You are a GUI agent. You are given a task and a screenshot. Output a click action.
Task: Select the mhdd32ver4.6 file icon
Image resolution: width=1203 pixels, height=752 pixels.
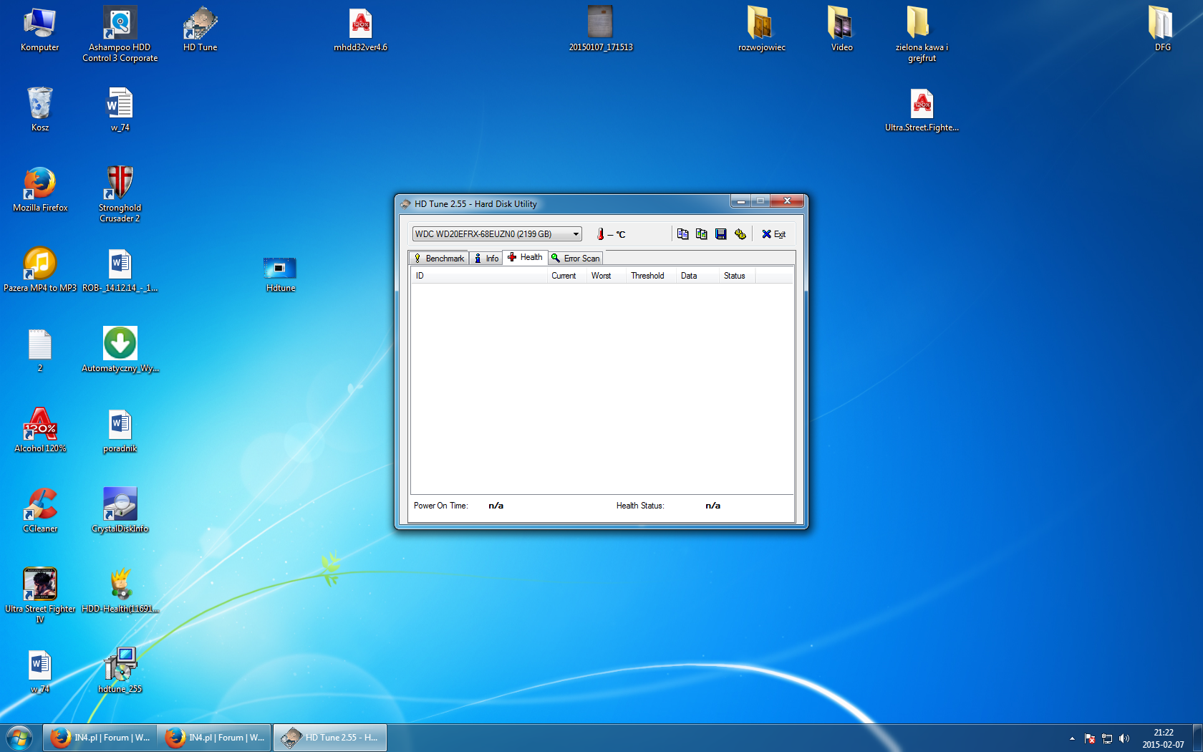[361, 29]
